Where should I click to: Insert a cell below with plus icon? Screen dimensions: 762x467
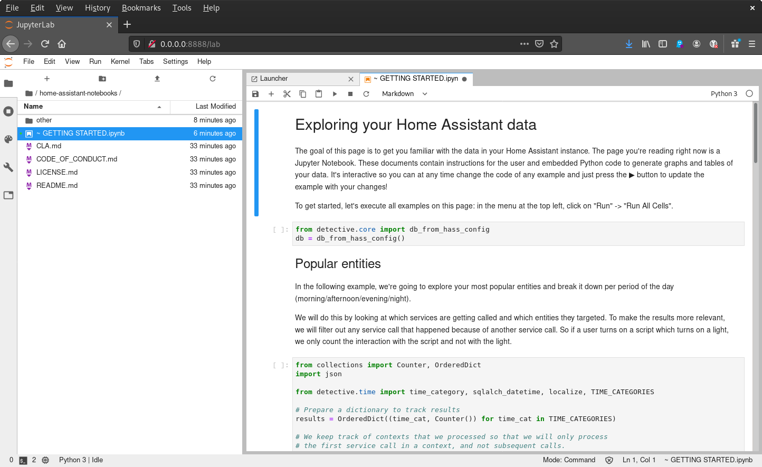271,94
